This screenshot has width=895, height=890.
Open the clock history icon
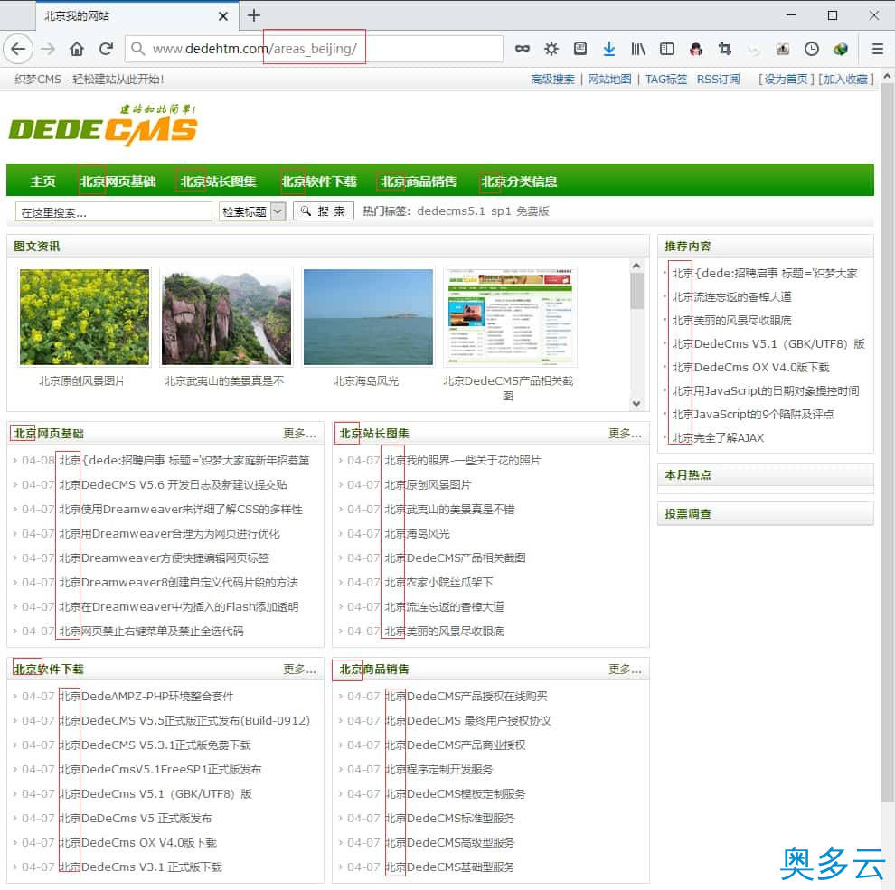[811, 49]
